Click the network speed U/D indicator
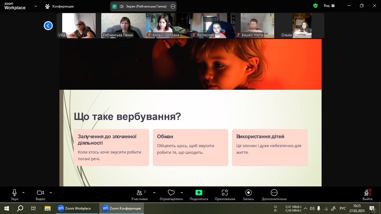Viewport: 381px width, 214px height. point(288,208)
